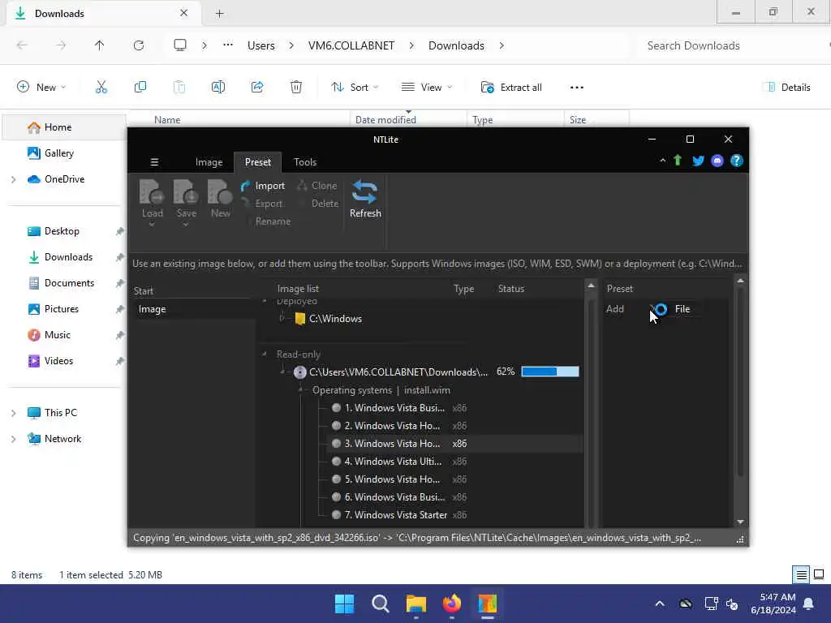Image resolution: width=831 pixels, height=623 pixels.
Task: Click File in the Preset Add row
Action: coord(682,309)
